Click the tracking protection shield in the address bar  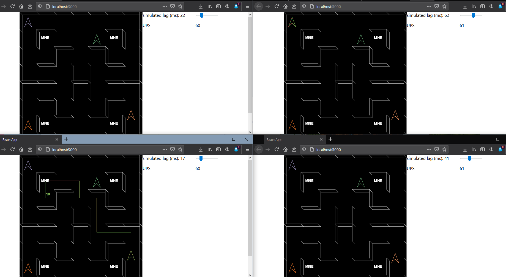click(x=40, y=6)
